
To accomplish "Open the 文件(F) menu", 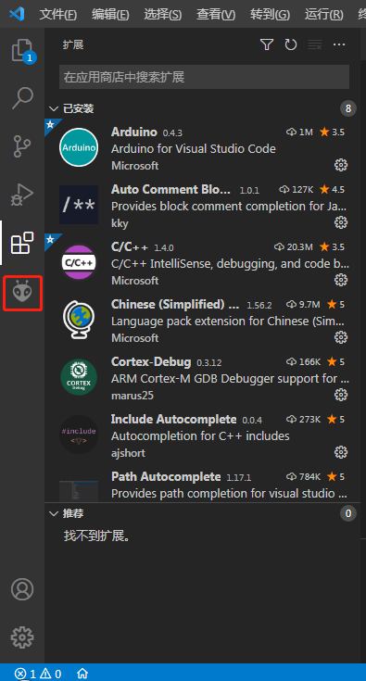I will tap(58, 14).
